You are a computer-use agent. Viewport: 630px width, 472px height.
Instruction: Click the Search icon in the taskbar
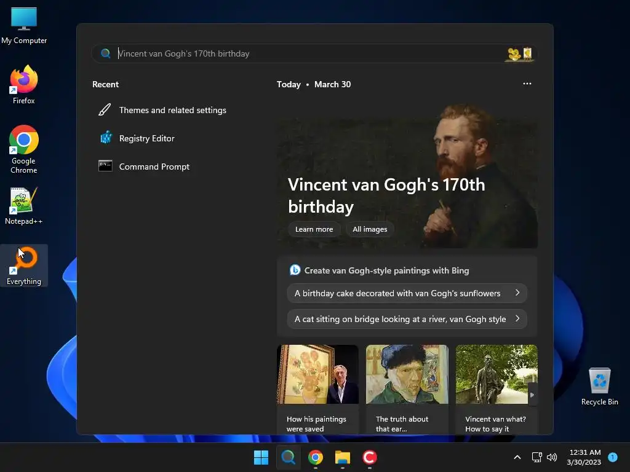pos(288,457)
